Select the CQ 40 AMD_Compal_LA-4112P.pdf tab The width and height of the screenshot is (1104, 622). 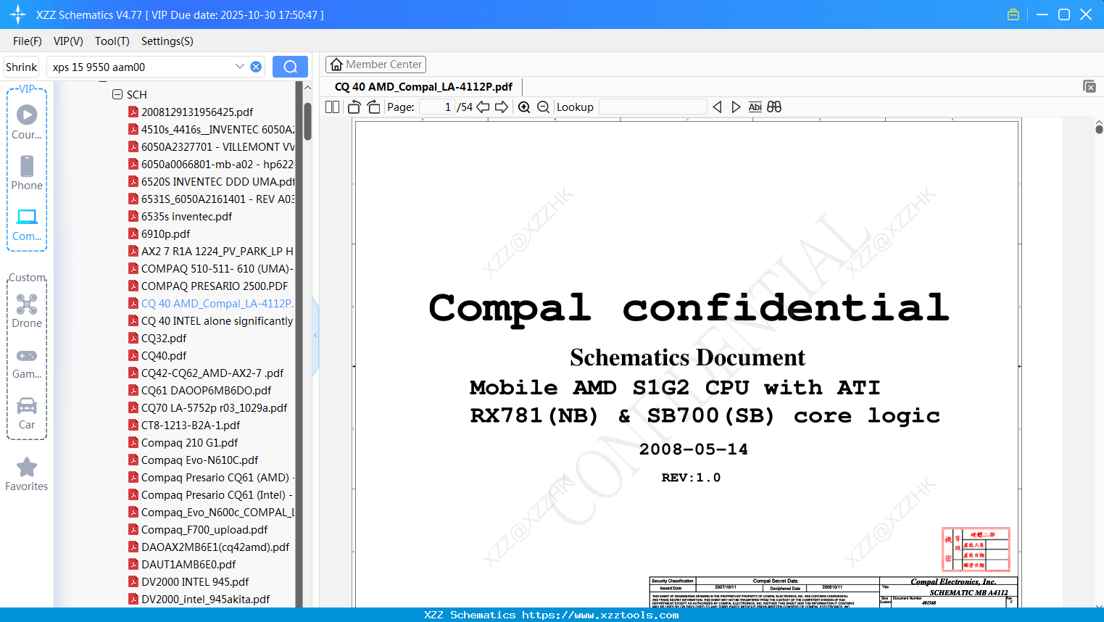point(423,87)
